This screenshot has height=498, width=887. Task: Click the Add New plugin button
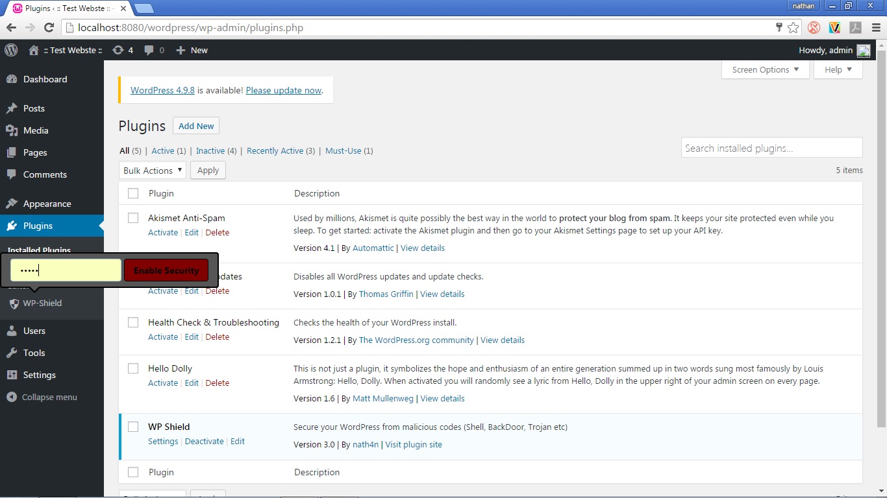(196, 126)
